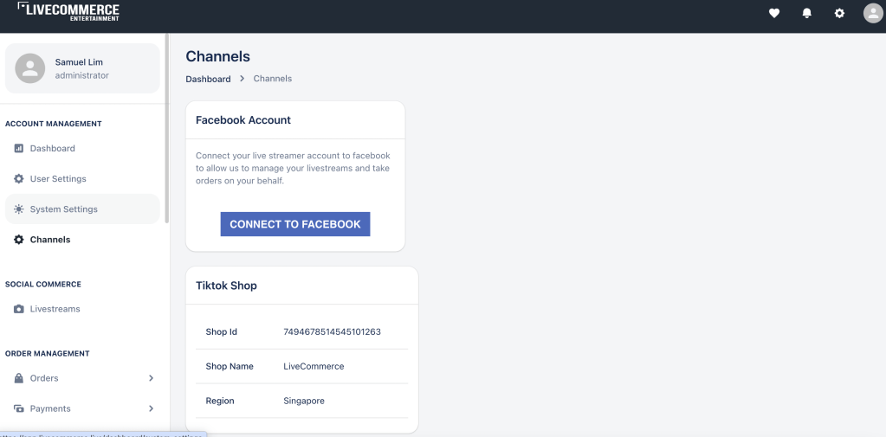The width and height of the screenshot is (886, 437).
Task: Click the User Settings gear icon
Action: 19,178
